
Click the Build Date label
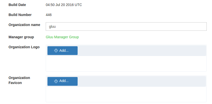[17, 5]
